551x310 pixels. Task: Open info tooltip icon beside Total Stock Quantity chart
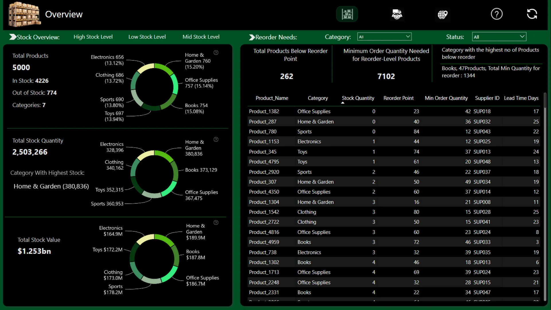tap(216, 139)
